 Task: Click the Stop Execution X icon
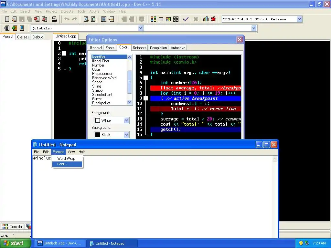(196, 19)
